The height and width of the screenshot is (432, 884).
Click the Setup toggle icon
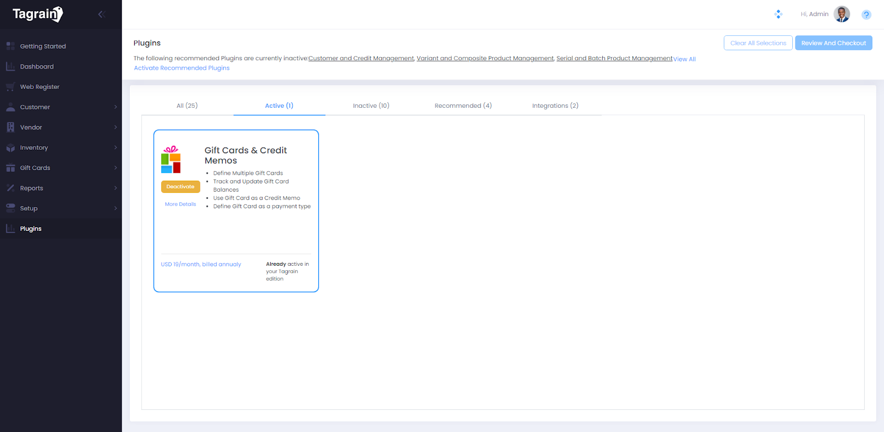click(x=10, y=208)
